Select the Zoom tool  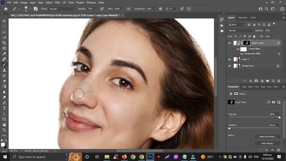click(4, 130)
